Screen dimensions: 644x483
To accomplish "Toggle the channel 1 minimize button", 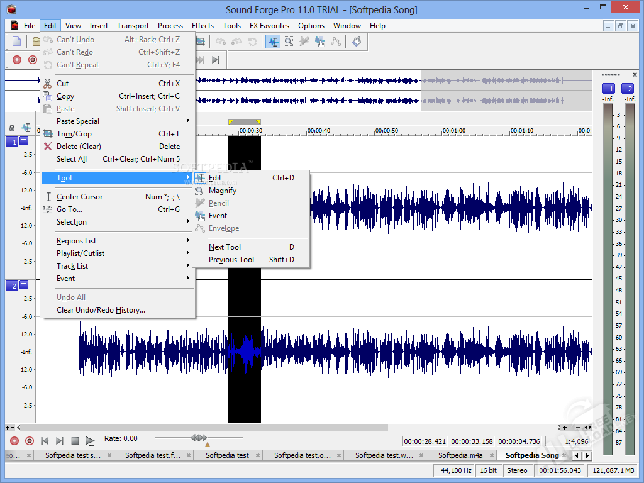I will tap(24, 142).
